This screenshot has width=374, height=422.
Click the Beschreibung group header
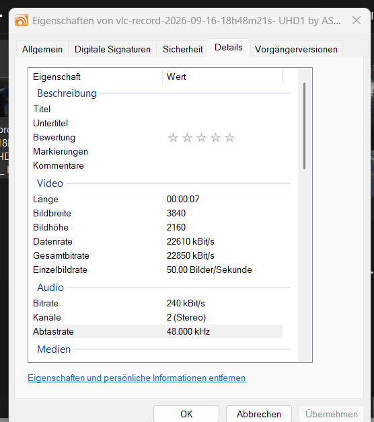(x=67, y=93)
